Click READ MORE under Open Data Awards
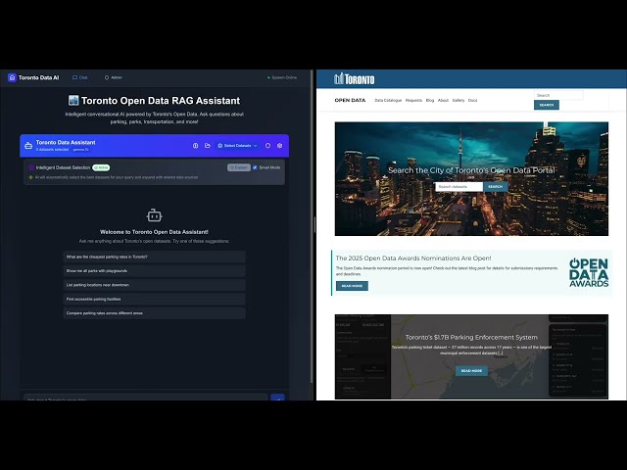627x470 pixels. click(352, 286)
